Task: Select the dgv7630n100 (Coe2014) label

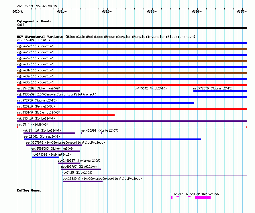Action: pyautogui.click(x=35, y=64)
